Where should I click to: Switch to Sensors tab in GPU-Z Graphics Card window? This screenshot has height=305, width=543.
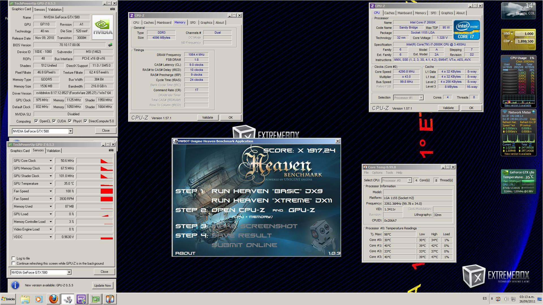(x=40, y=9)
